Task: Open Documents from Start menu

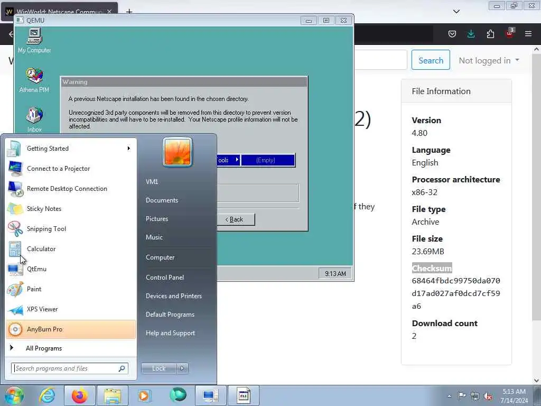Action: tap(162, 200)
